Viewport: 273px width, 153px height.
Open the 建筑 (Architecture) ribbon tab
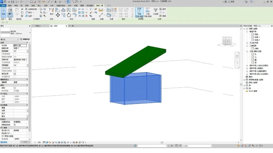point(10,5)
